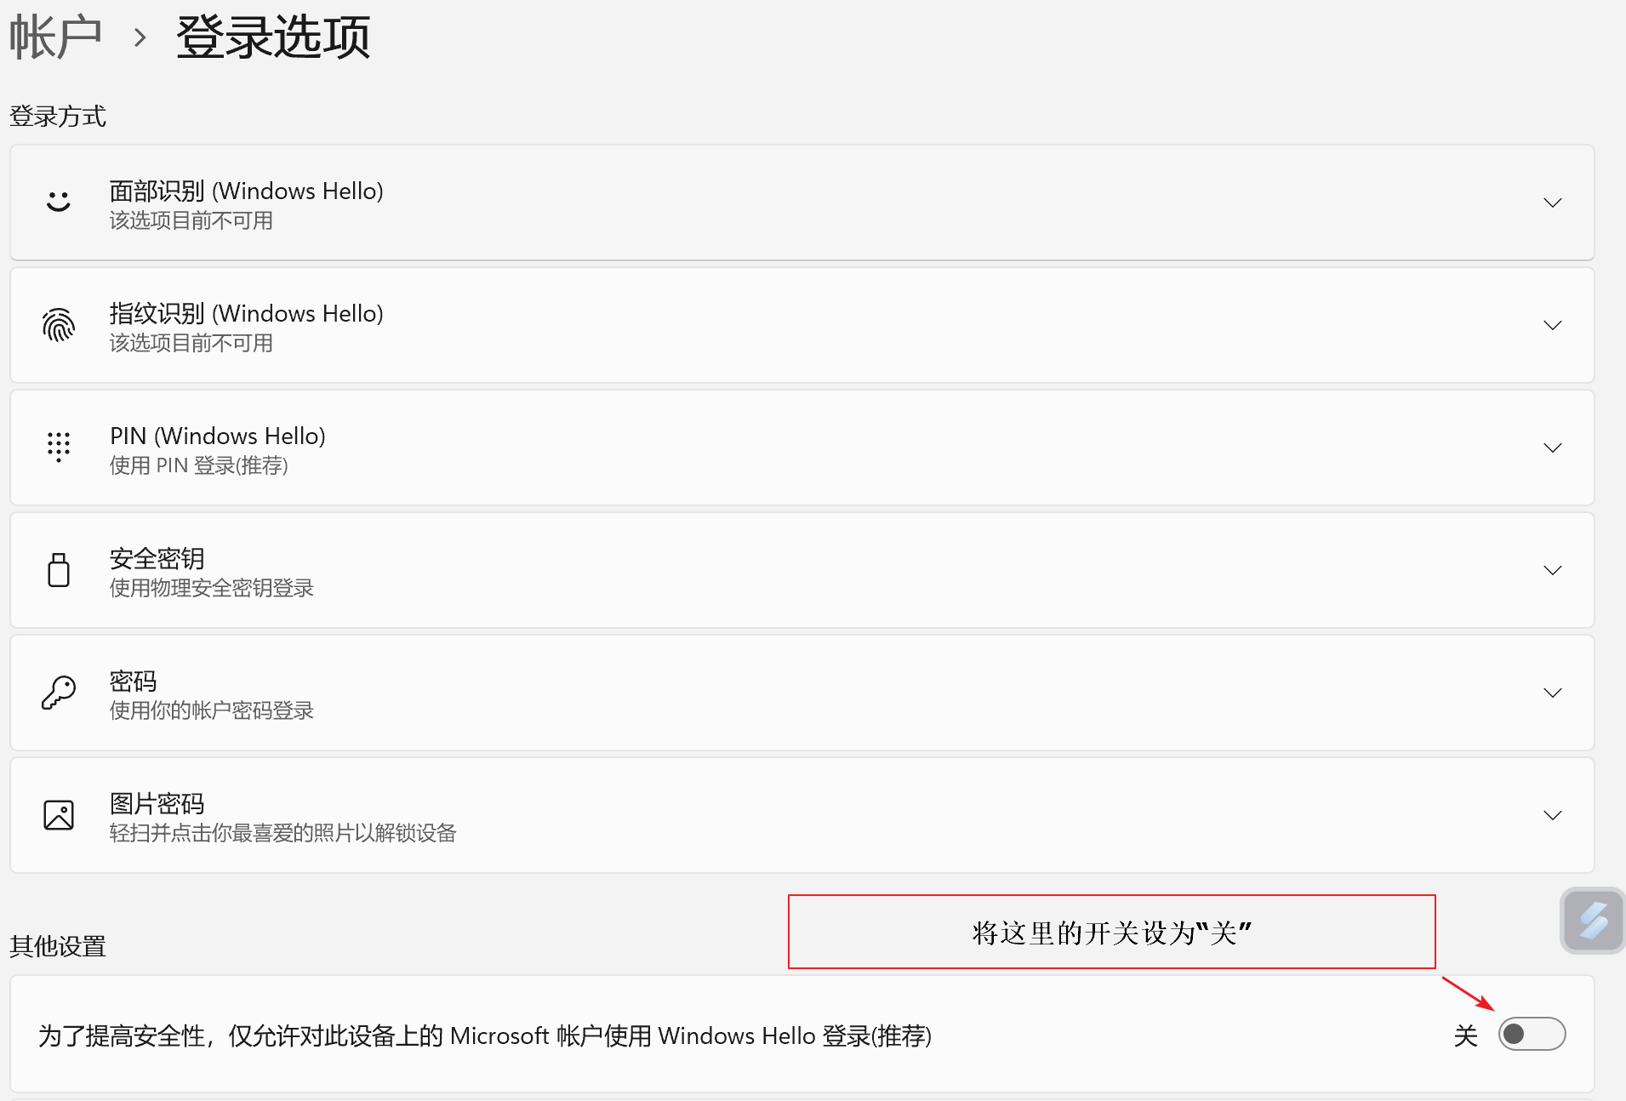1626x1101 pixels.
Task: Toggle the Windows Hello only sign-in switch
Action: pyautogui.click(x=1532, y=1034)
